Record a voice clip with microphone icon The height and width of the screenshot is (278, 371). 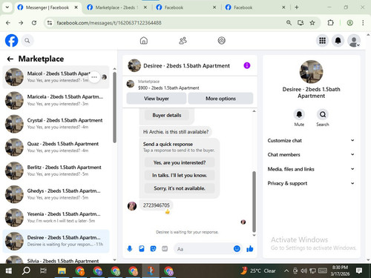[130, 248]
